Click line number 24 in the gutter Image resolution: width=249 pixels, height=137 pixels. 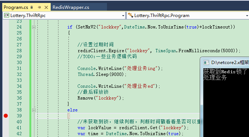19,27
